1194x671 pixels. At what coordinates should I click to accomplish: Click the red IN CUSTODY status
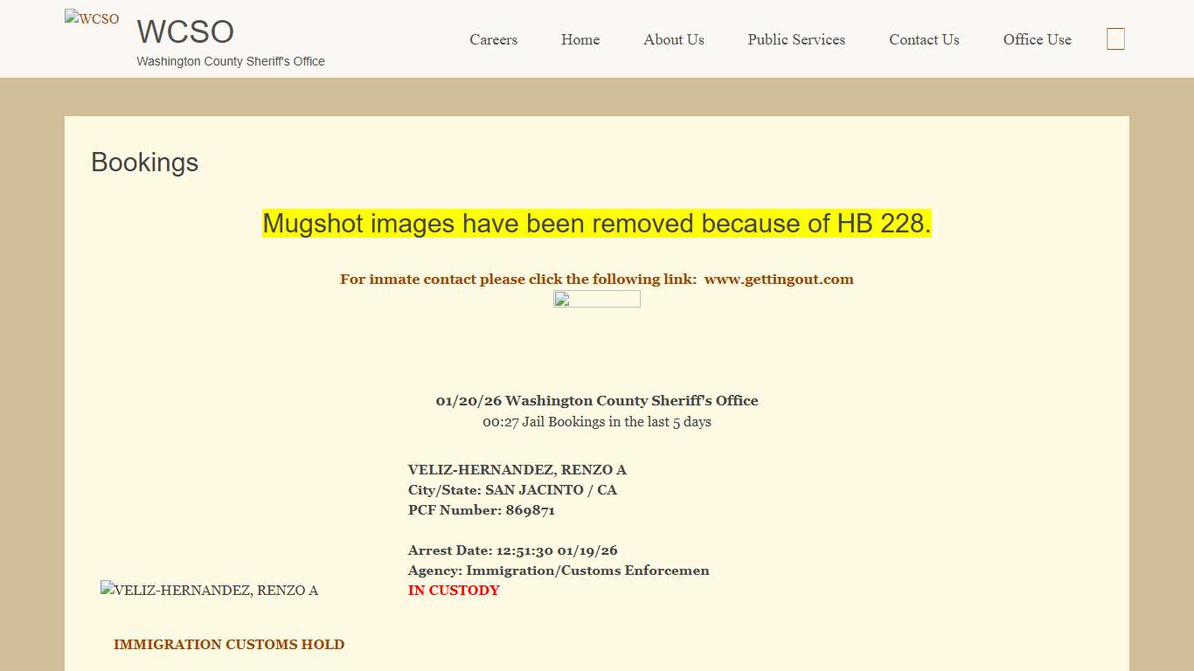(454, 591)
